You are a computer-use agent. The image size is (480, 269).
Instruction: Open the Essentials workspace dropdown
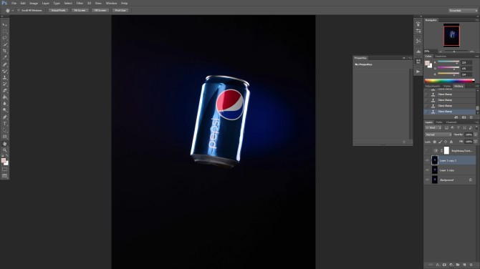click(x=463, y=11)
